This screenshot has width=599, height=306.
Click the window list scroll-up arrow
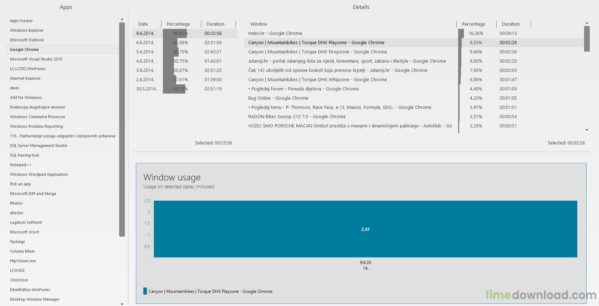587,23
